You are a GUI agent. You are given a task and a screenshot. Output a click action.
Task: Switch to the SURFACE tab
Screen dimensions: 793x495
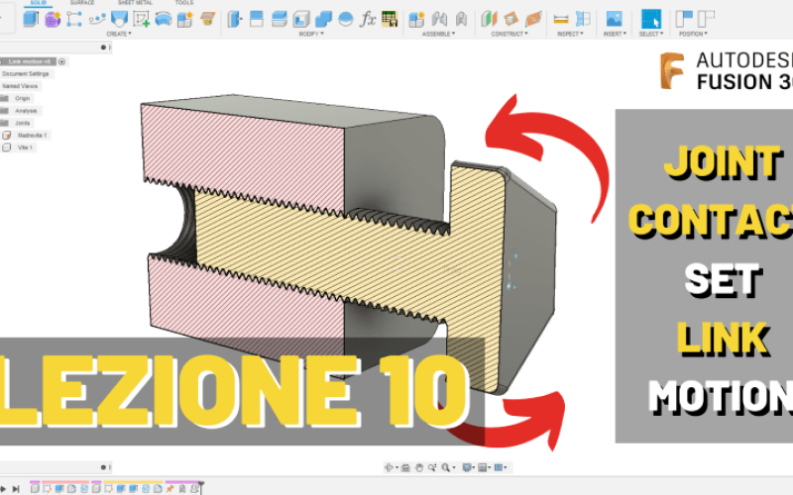(x=82, y=3)
